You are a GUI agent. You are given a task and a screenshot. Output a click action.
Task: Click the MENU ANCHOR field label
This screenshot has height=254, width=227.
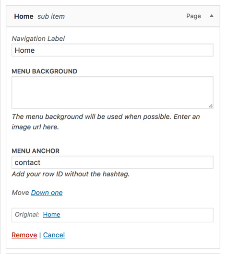[x=36, y=151]
